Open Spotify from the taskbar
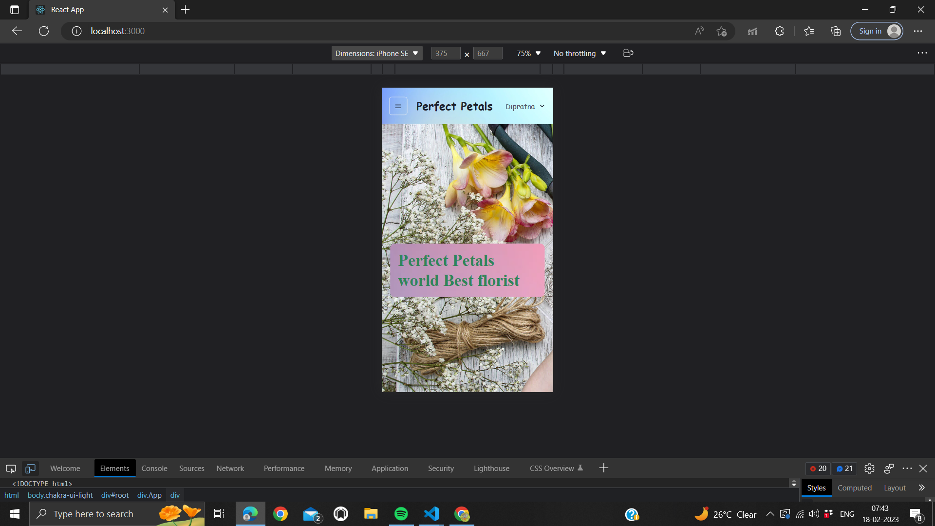935x526 pixels. pyautogui.click(x=401, y=514)
